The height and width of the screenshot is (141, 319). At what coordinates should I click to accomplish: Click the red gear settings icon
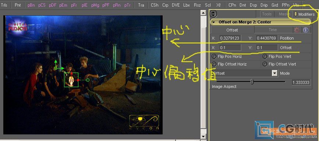click(297, 30)
